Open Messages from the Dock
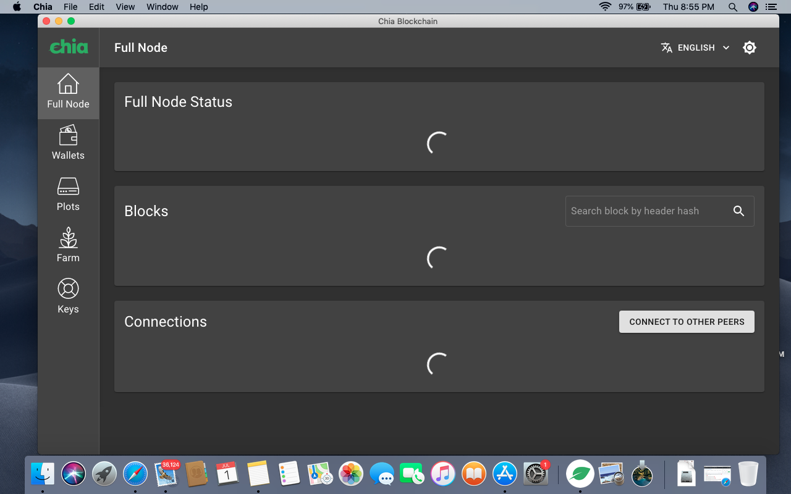Image resolution: width=791 pixels, height=494 pixels. (x=382, y=474)
